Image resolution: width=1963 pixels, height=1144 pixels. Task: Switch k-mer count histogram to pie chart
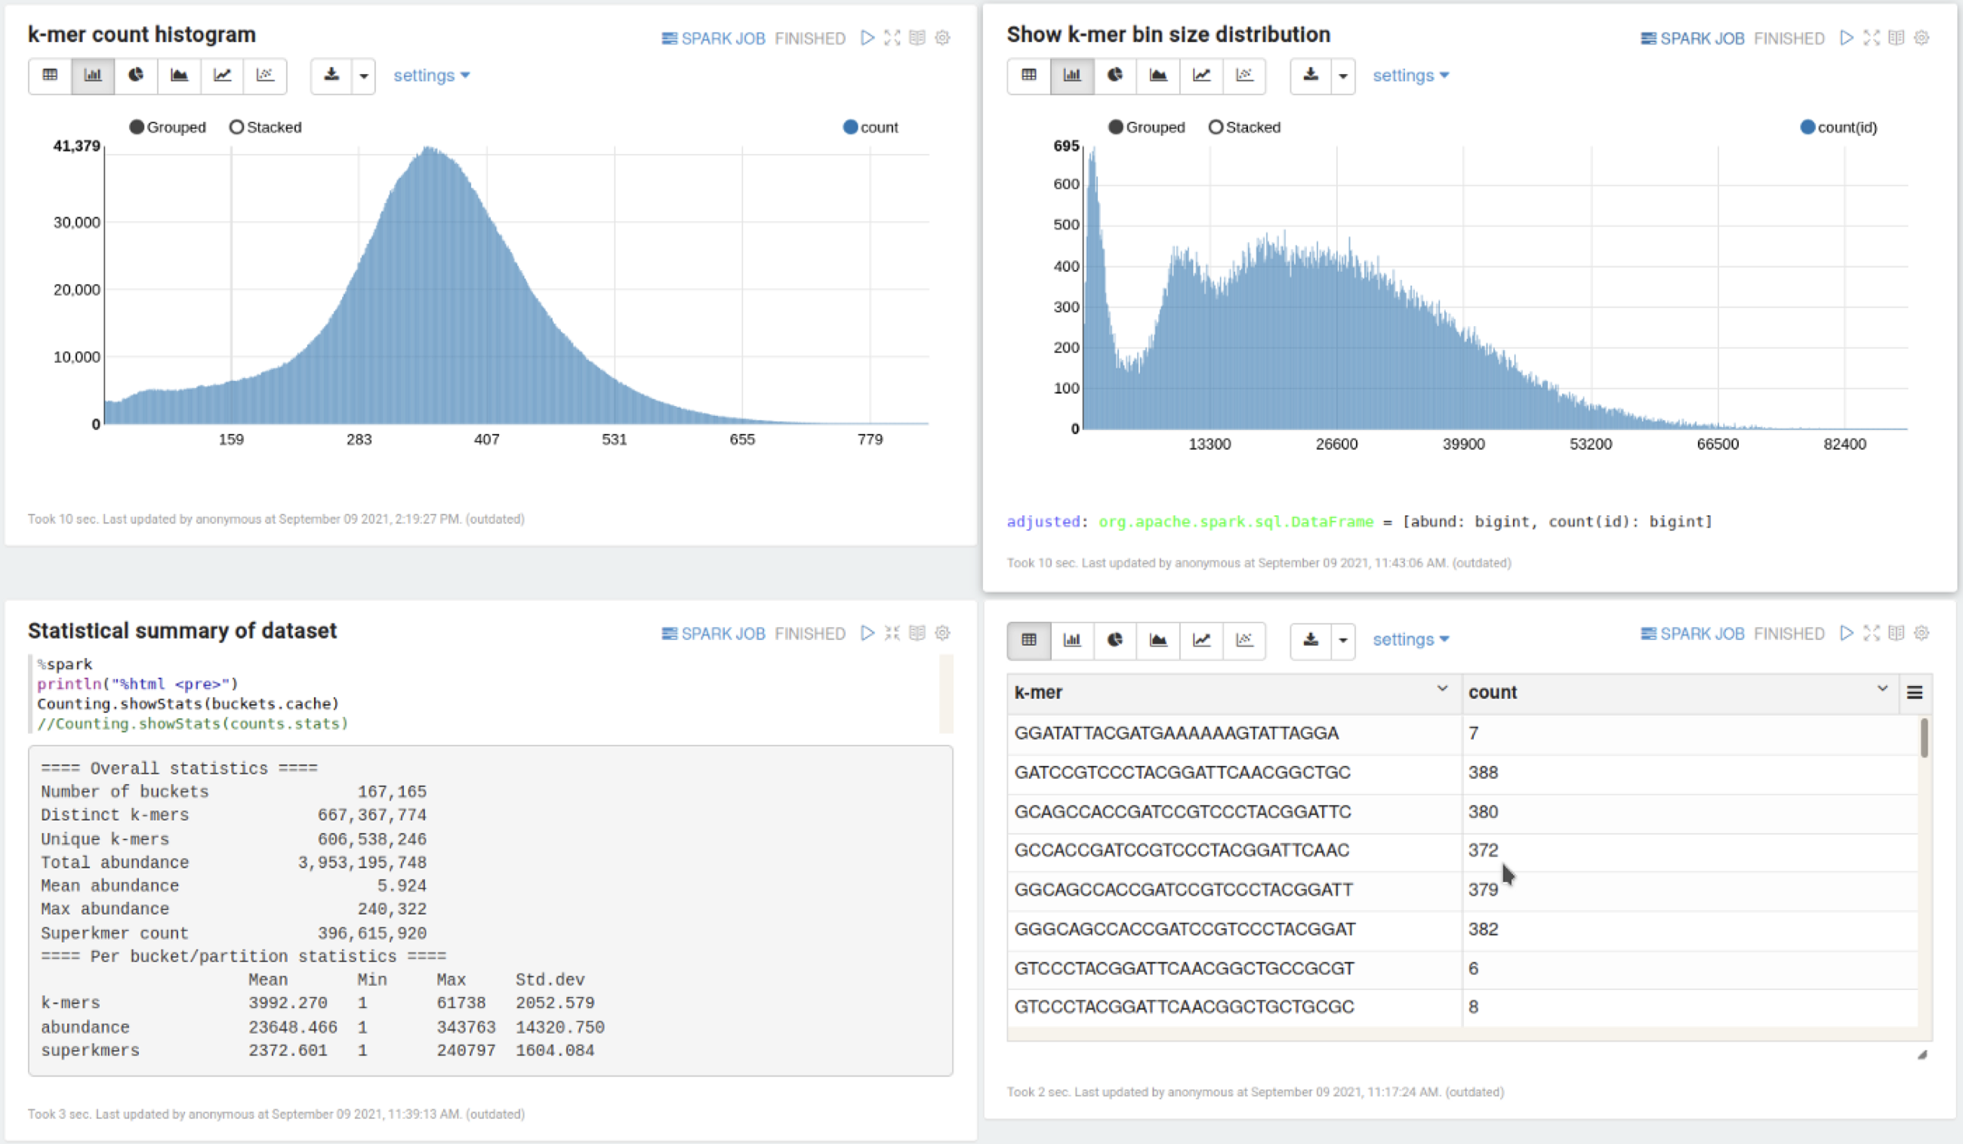tap(136, 75)
